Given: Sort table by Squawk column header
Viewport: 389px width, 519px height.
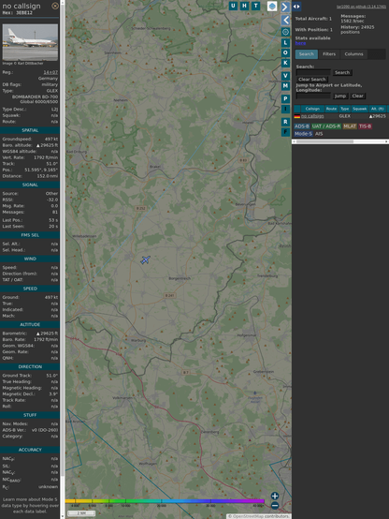Looking at the screenshot, I should click(360, 109).
